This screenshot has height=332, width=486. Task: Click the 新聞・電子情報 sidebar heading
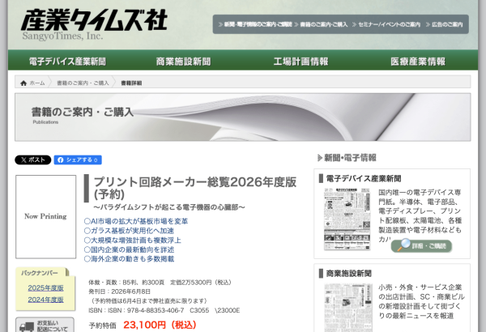pos(347,158)
